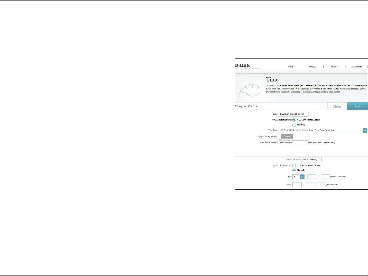Click the '(ntp1.dlink.com: Default Value)' hint text
The width and height of the screenshot is (368, 276).
[x=322, y=143]
